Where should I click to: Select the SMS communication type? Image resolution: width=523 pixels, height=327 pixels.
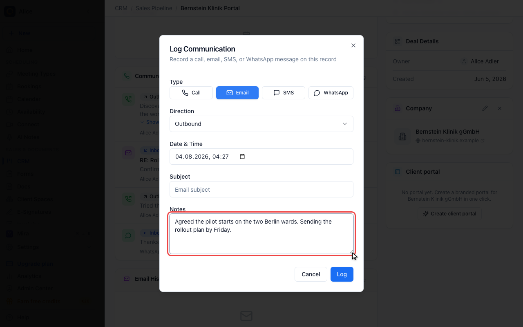(284, 93)
